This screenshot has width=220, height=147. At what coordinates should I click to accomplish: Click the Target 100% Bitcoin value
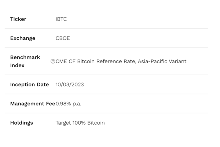pyautogui.click(x=80, y=123)
